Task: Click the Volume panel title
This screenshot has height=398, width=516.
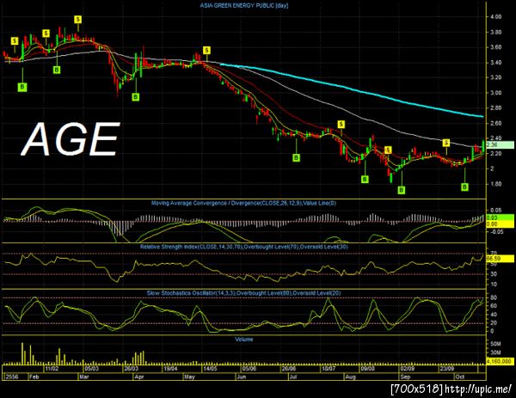Action: click(x=244, y=340)
